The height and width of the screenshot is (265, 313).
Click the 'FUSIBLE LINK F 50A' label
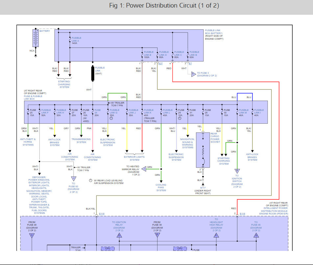point(46,112)
